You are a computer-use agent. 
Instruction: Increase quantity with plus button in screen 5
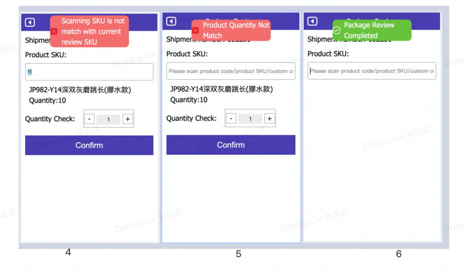(x=270, y=119)
